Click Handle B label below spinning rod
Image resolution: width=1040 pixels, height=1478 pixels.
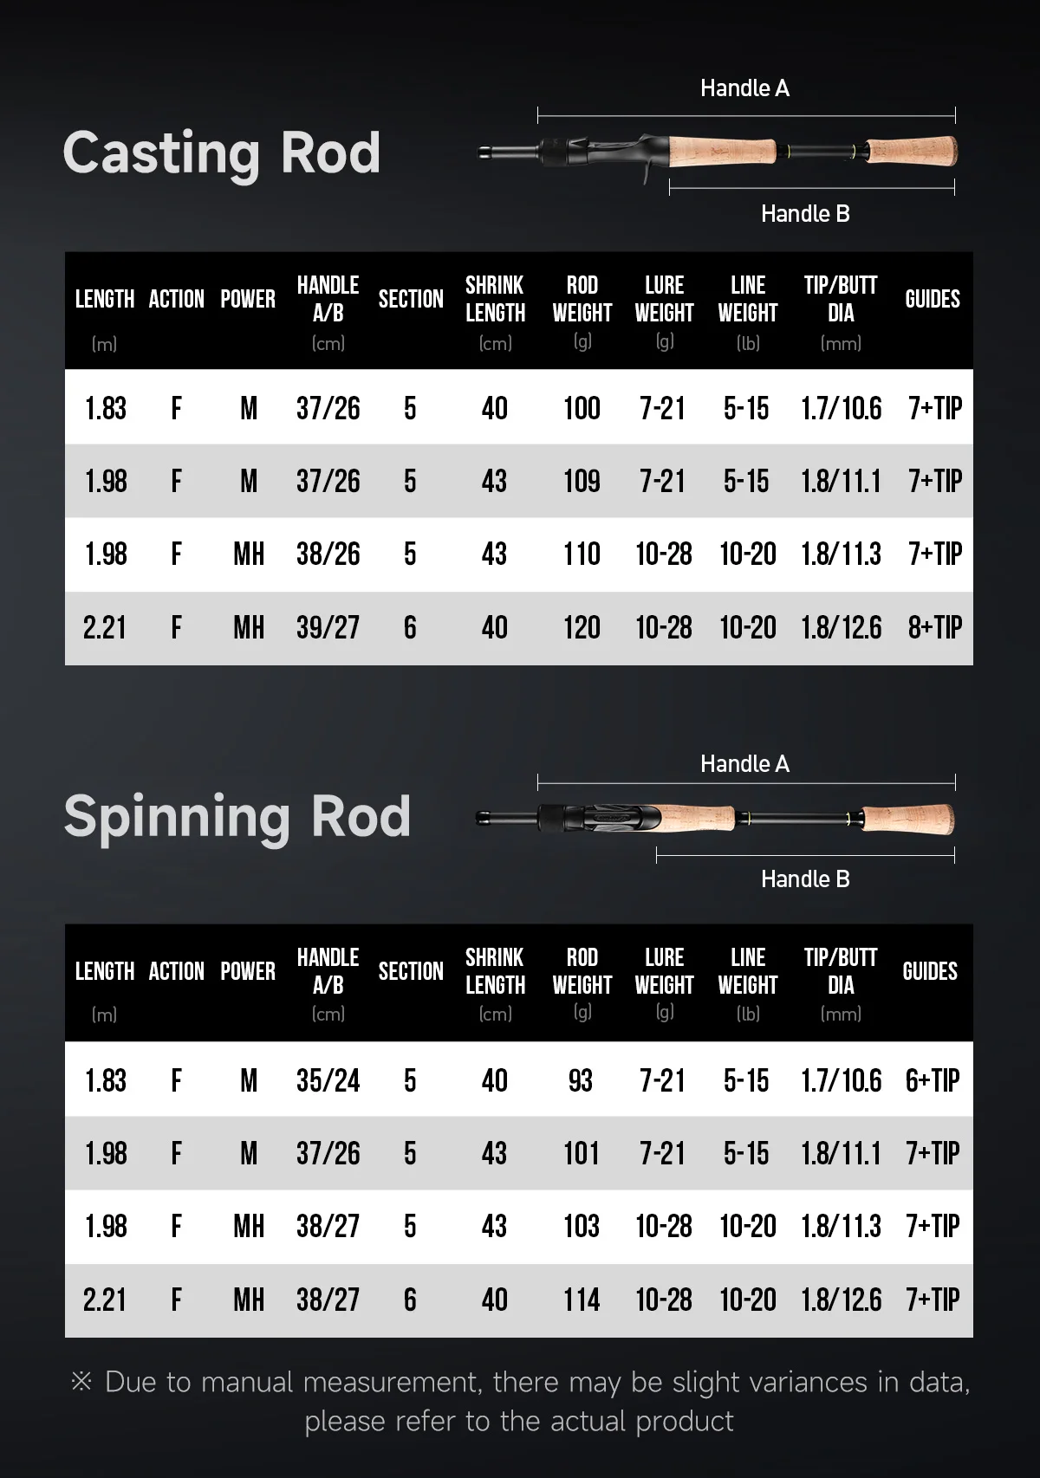tap(805, 879)
